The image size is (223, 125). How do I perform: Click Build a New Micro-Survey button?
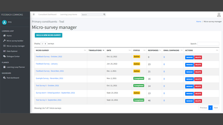[49, 35]
